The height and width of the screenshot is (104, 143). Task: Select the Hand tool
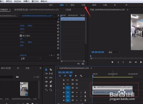tap(51, 86)
